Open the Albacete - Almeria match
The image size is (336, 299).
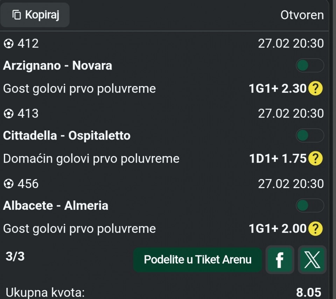pyautogui.click(x=55, y=206)
